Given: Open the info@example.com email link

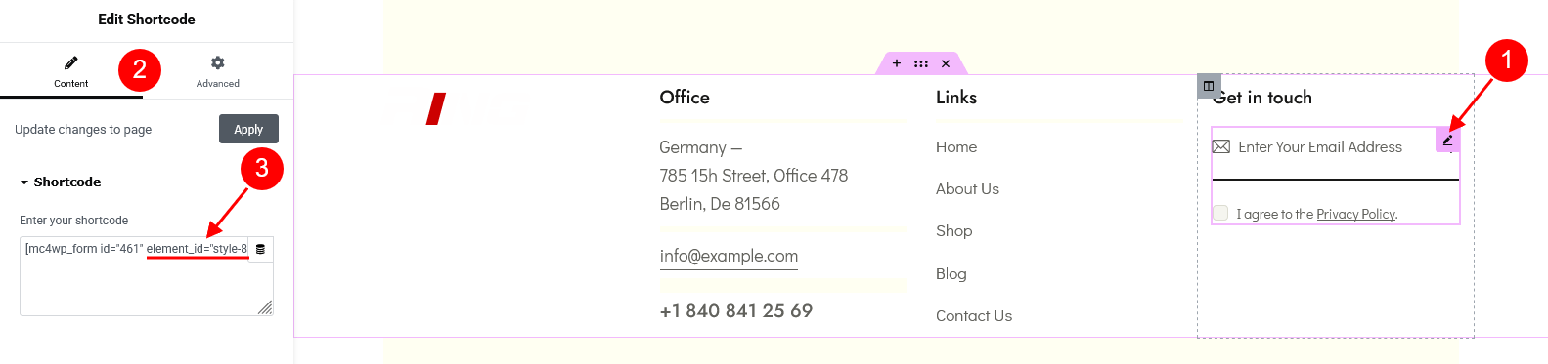Looking at the screenshot, I should pos(729,256).
